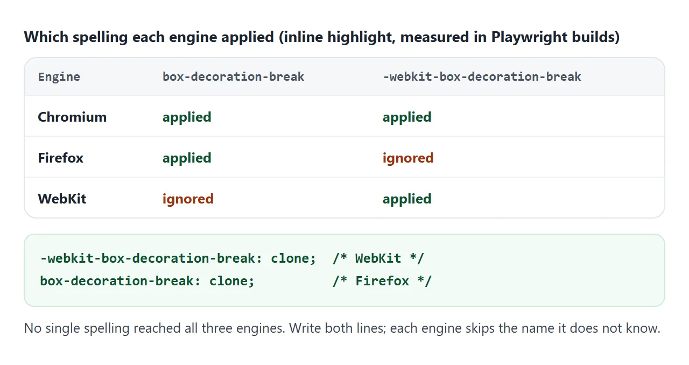The image size is (689, 365).
Task: Click Chromium's "applied" under -webkit-box-decoration-break
Action: click(x=407, y=117)
